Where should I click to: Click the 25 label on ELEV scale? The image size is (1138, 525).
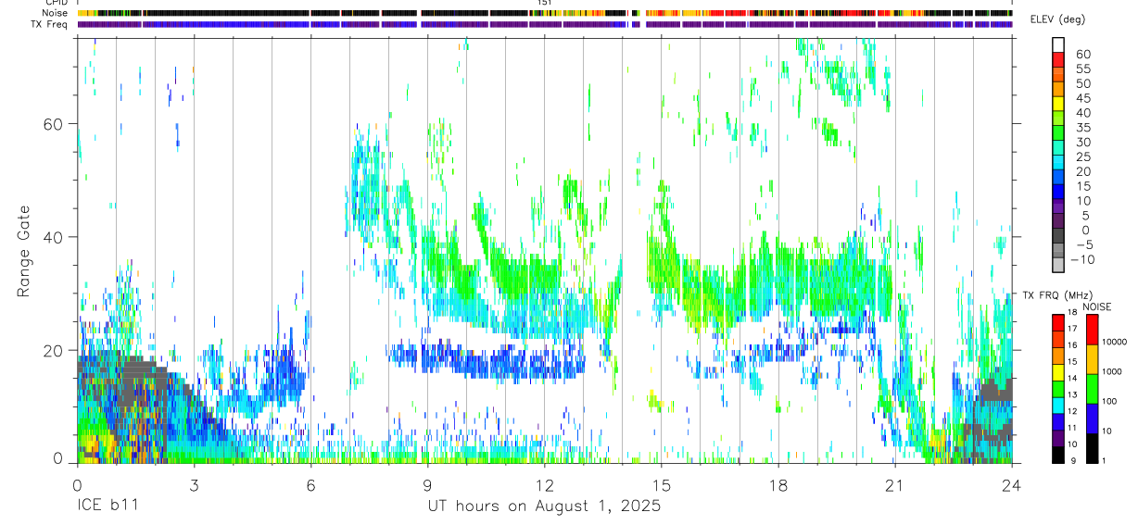(1082, 156)
